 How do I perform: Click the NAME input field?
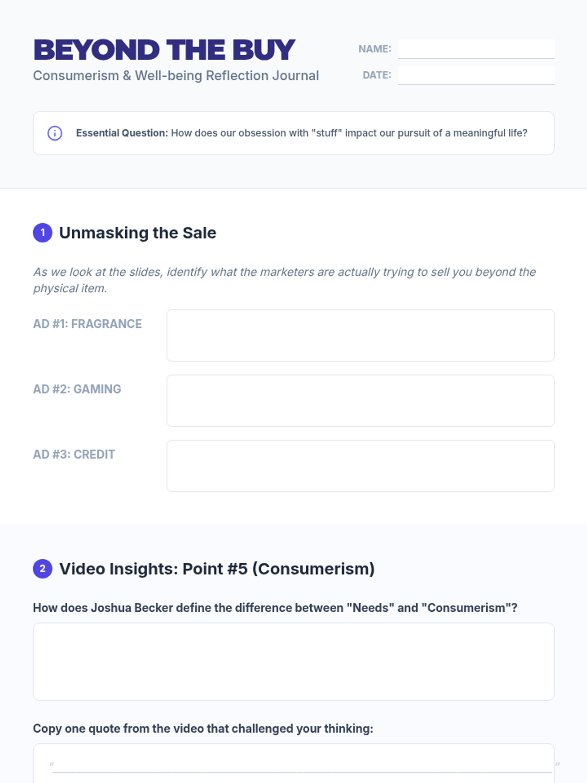click(475, 49)
